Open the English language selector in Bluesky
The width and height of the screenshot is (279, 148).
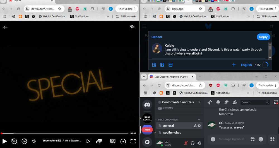[246, 65]
